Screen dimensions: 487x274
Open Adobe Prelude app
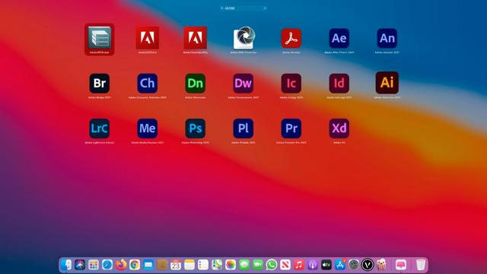click(x=243, y=129)
